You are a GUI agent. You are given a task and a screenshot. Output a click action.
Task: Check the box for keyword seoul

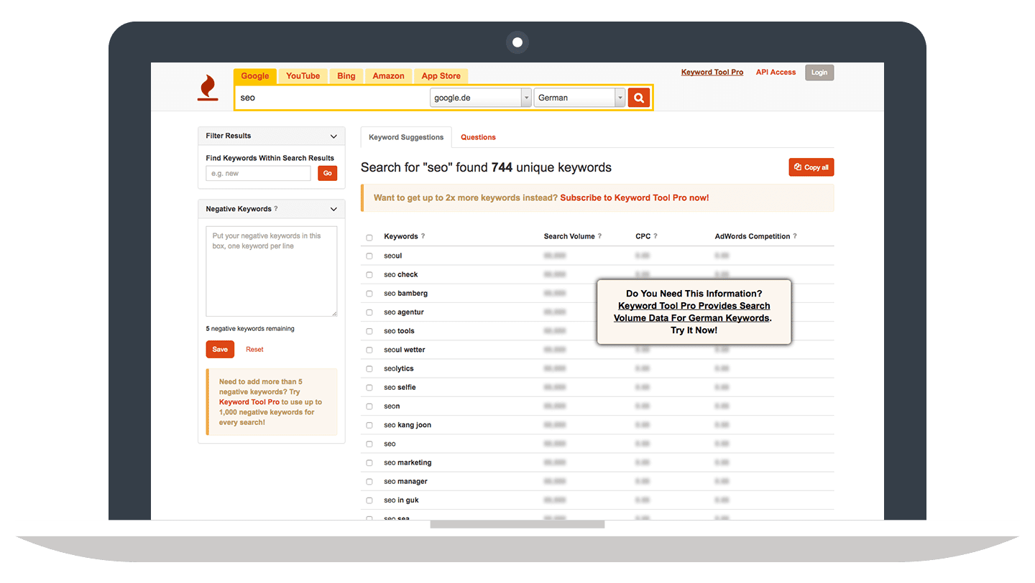pos(369,256)
